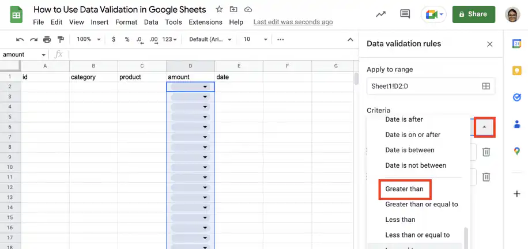
Task: Open the font size dropdown
Action: click(255, 39)
